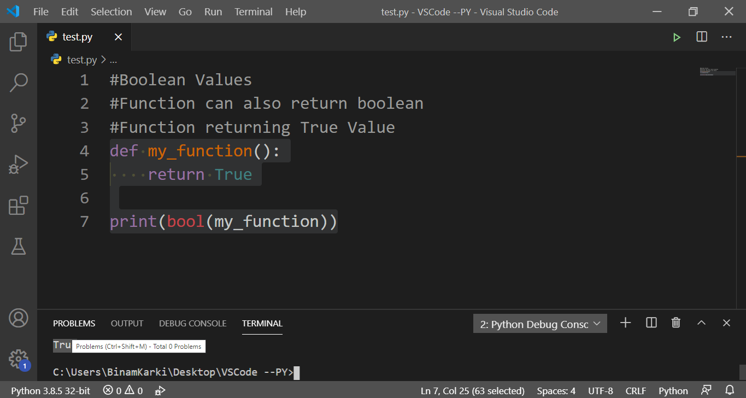Open the editor more actions menu
This screenshot has height=398, width=746.
(726, 37)
